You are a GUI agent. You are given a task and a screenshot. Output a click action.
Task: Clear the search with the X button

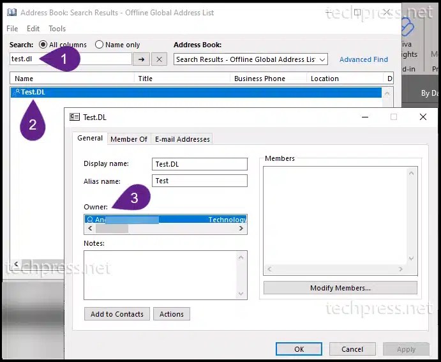[x=159, y=59]
